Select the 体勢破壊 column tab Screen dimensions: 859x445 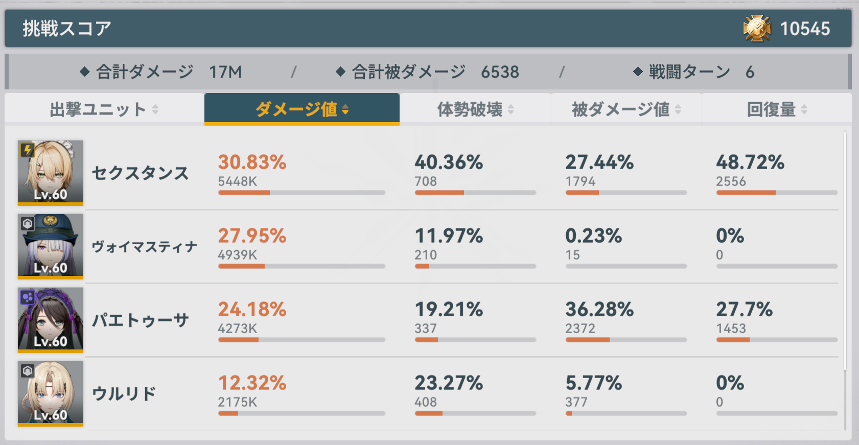point(476,109)
